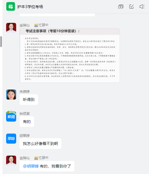Click the 胡翠婷 sender name

(25, 136)
